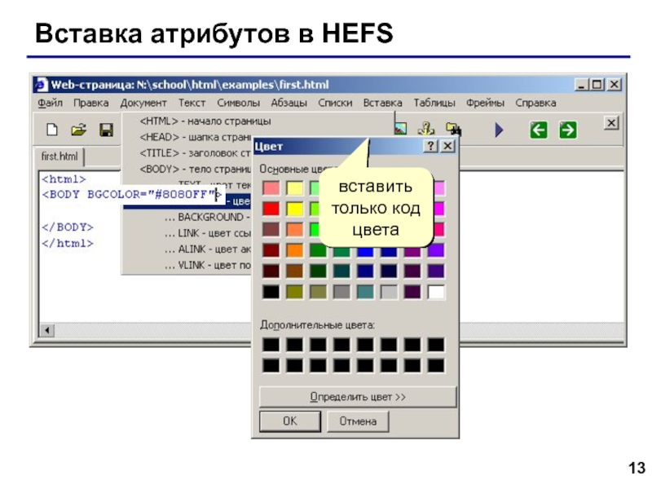Pick the pure red basic color swatch
Viewport: 652px width, 489px height.
(x=271, y=209)
